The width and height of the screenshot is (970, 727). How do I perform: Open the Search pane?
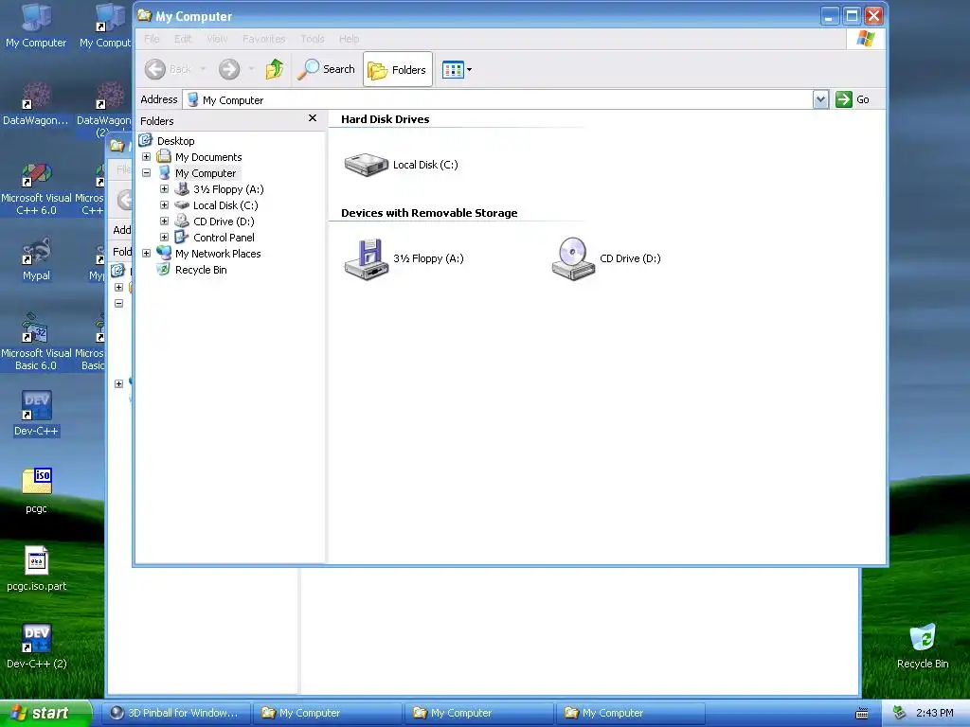click(326, 69)
